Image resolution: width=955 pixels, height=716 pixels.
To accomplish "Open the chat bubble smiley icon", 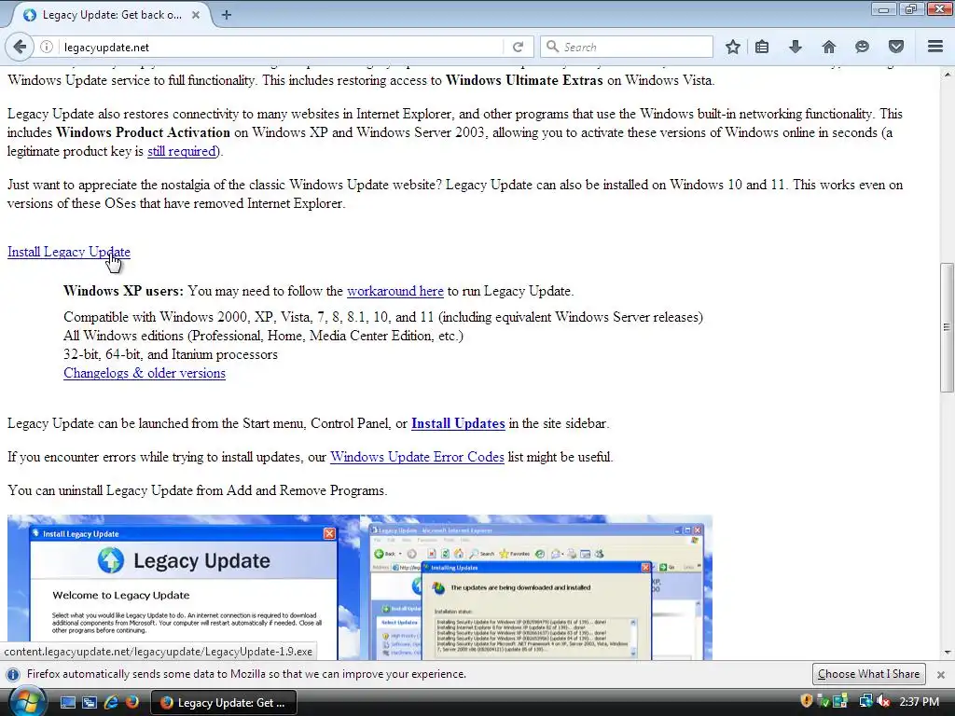I will pos(862,47).
